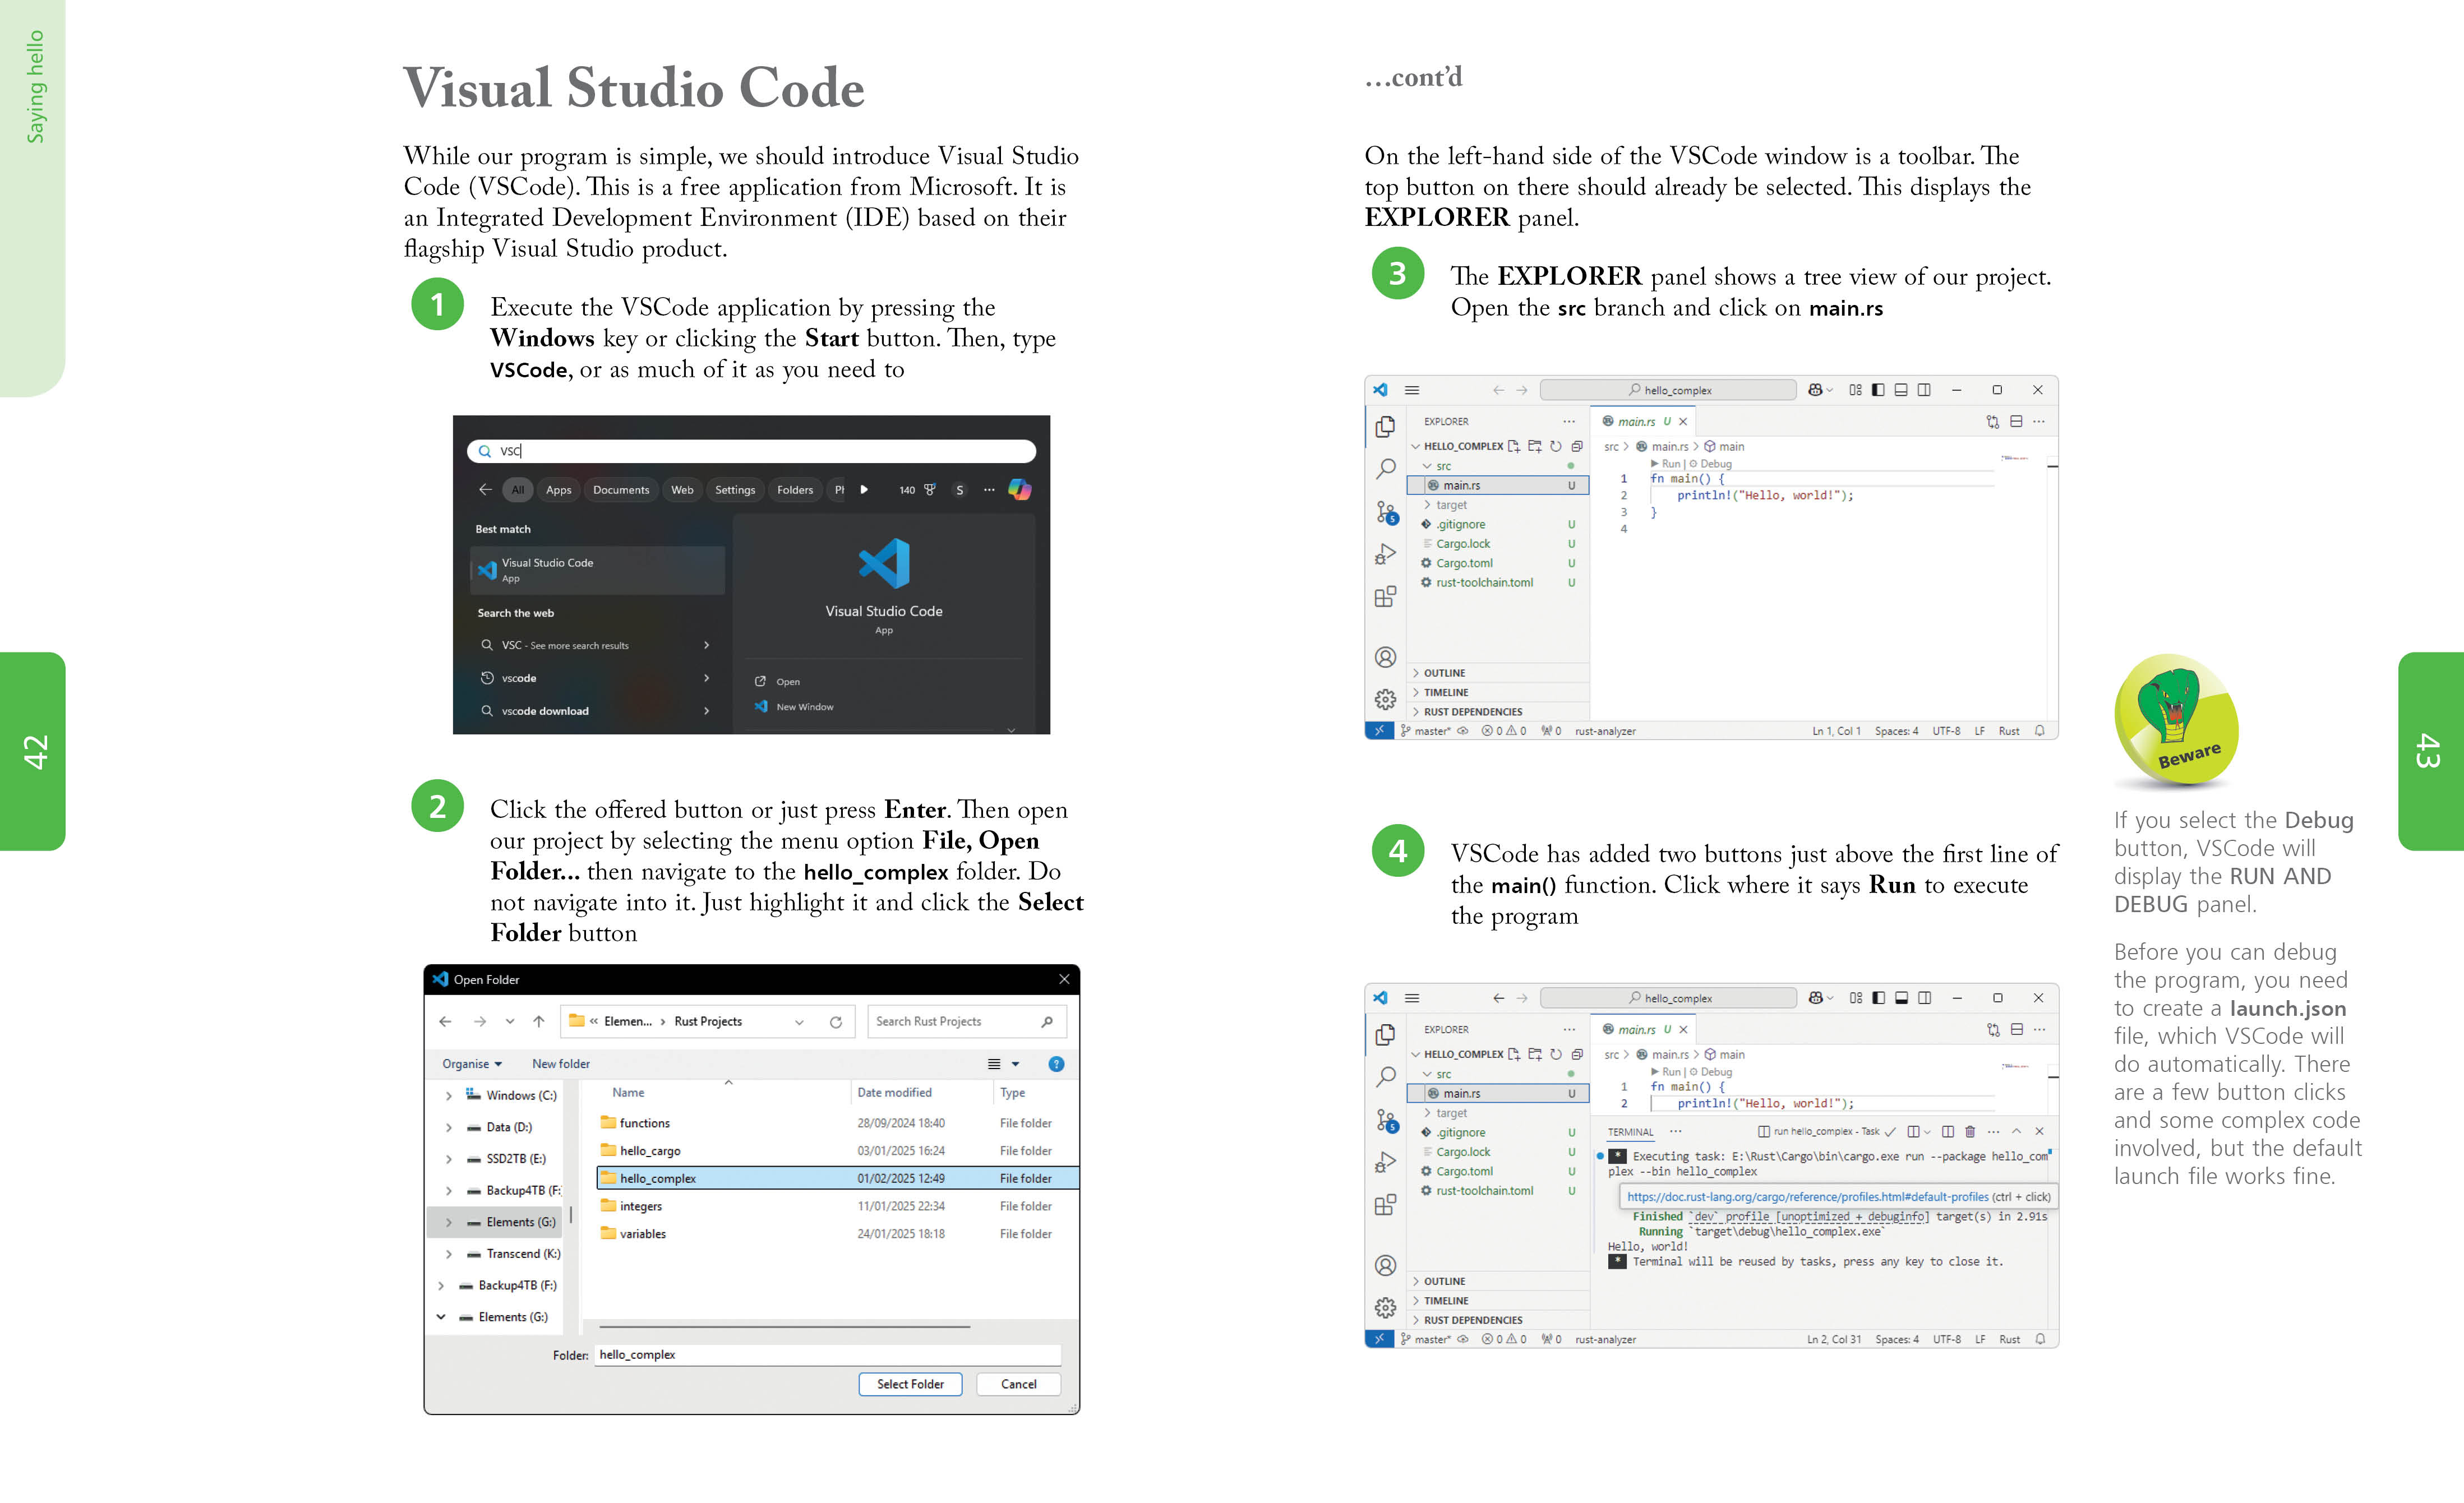This screenshot has width=2464, height=1503.
Task: Click New Window in Windows search panel
Action: point(805,707)
